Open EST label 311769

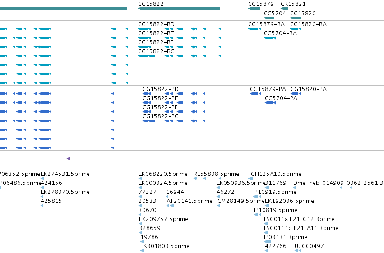(276, 183)
